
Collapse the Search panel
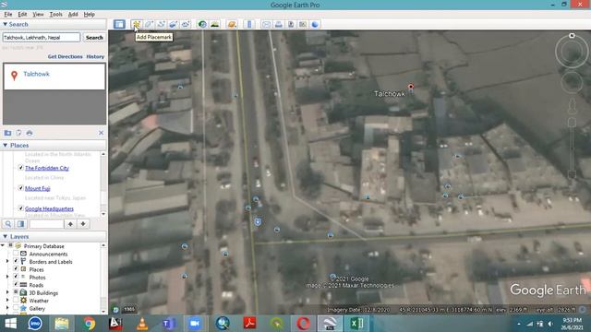tap(5, 24)
